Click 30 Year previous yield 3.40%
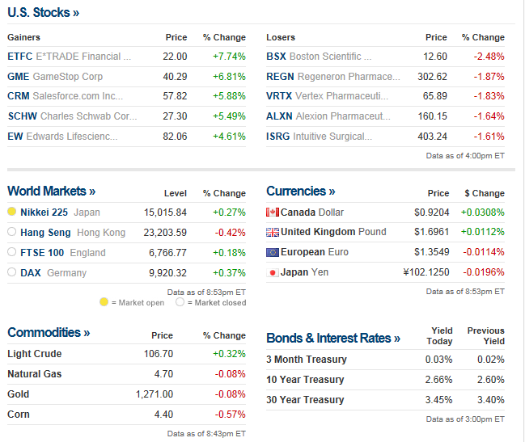The width and height of the screenshot is (525, 442). pyautogui.click(x=491, y=400)
